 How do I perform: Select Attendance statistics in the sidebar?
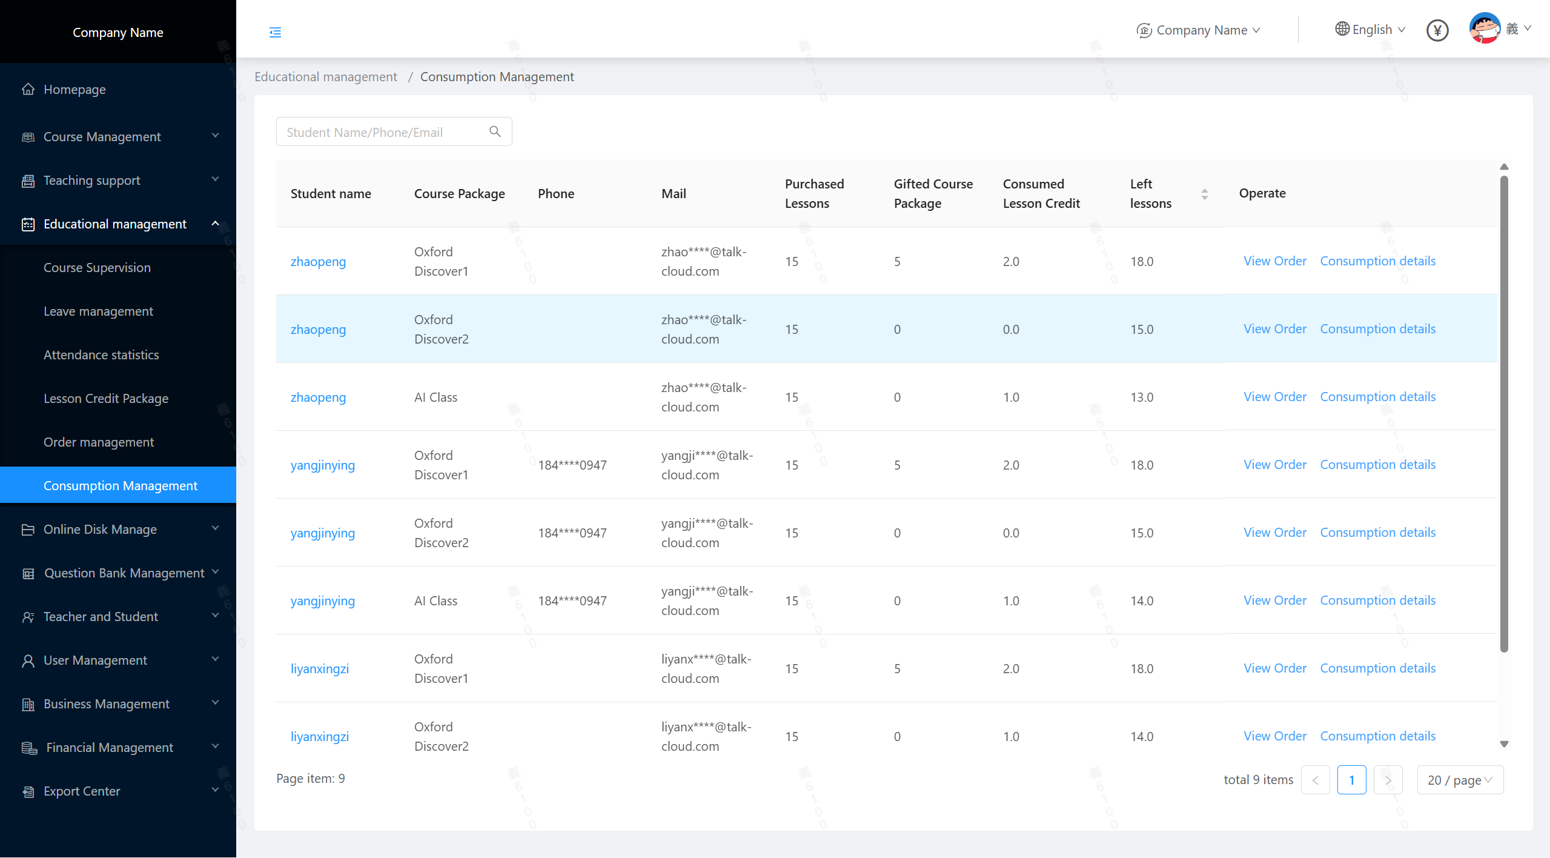pos(101,355)
